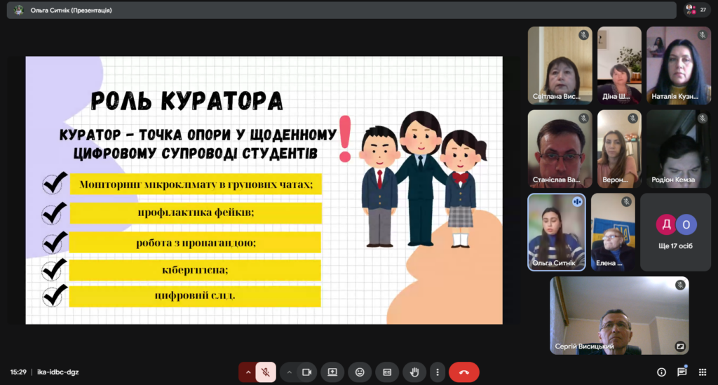The height and width of the screenshot is (385, 718).
Task: Click the red leave call button
Action: (x=463, y=372)
